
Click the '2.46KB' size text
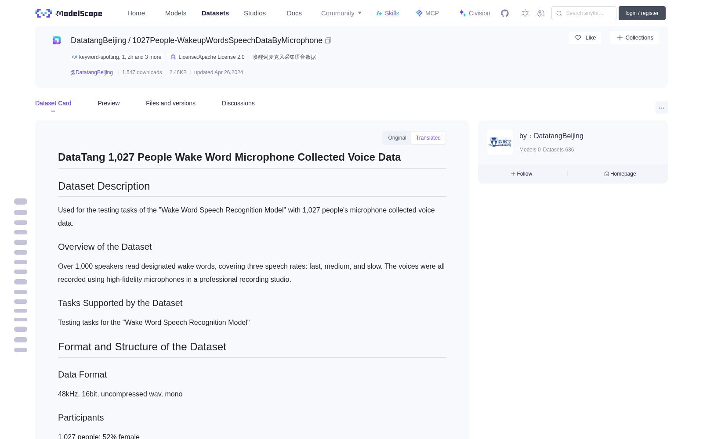pos(178,72)
